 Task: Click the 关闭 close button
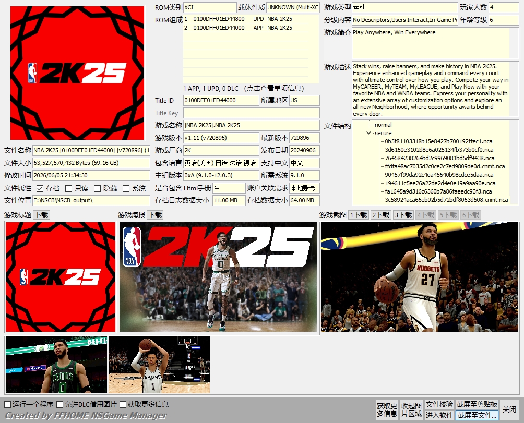(x=509, y=409)
